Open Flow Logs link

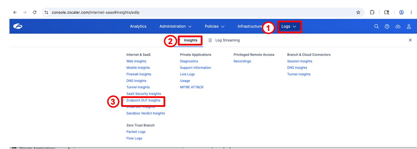click(134, 138)
